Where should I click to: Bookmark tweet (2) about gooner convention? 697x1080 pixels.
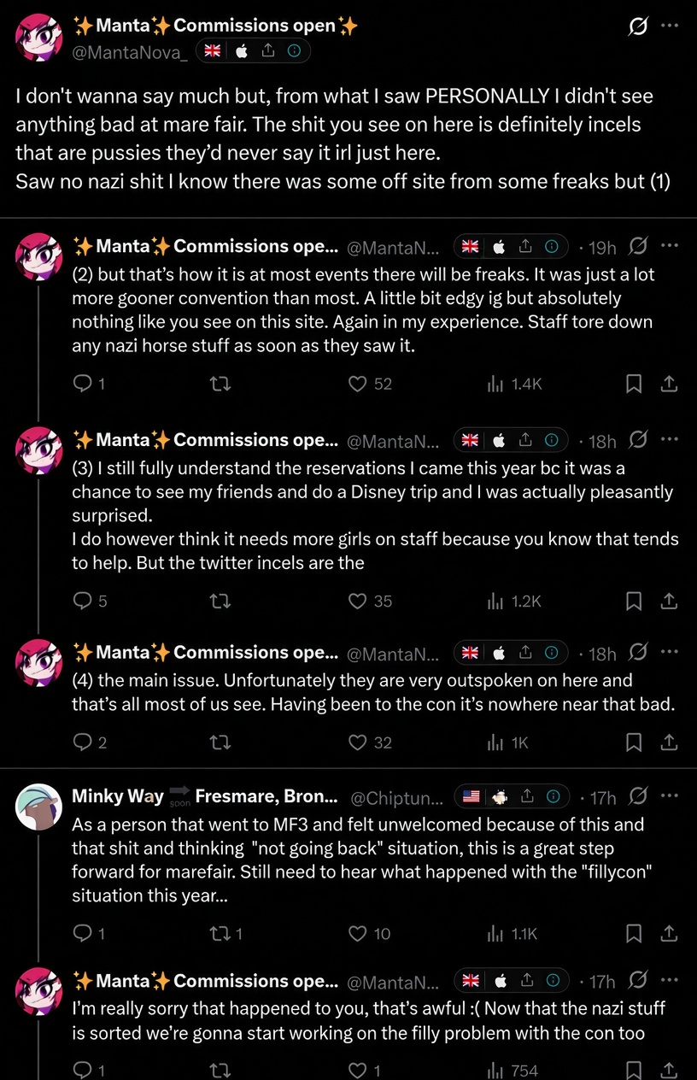[x=634, y=384]
